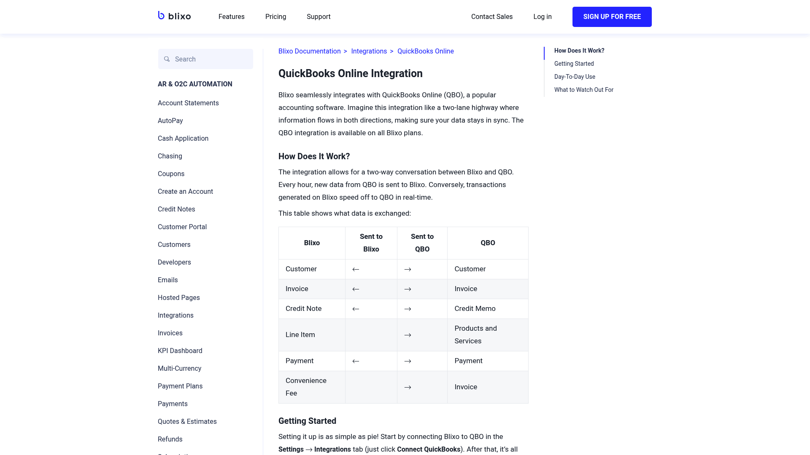Open Payments in the sidebar
The height and width of the screenshot is (455, 810).
[x=173, y=404]
